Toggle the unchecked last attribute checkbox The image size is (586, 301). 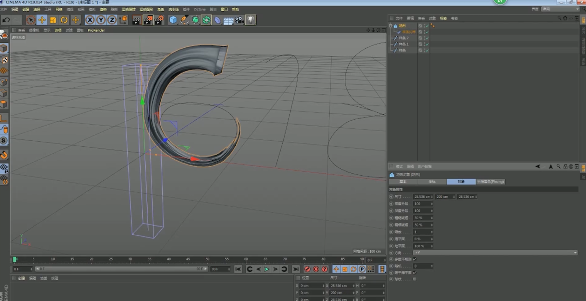point(415,279)
